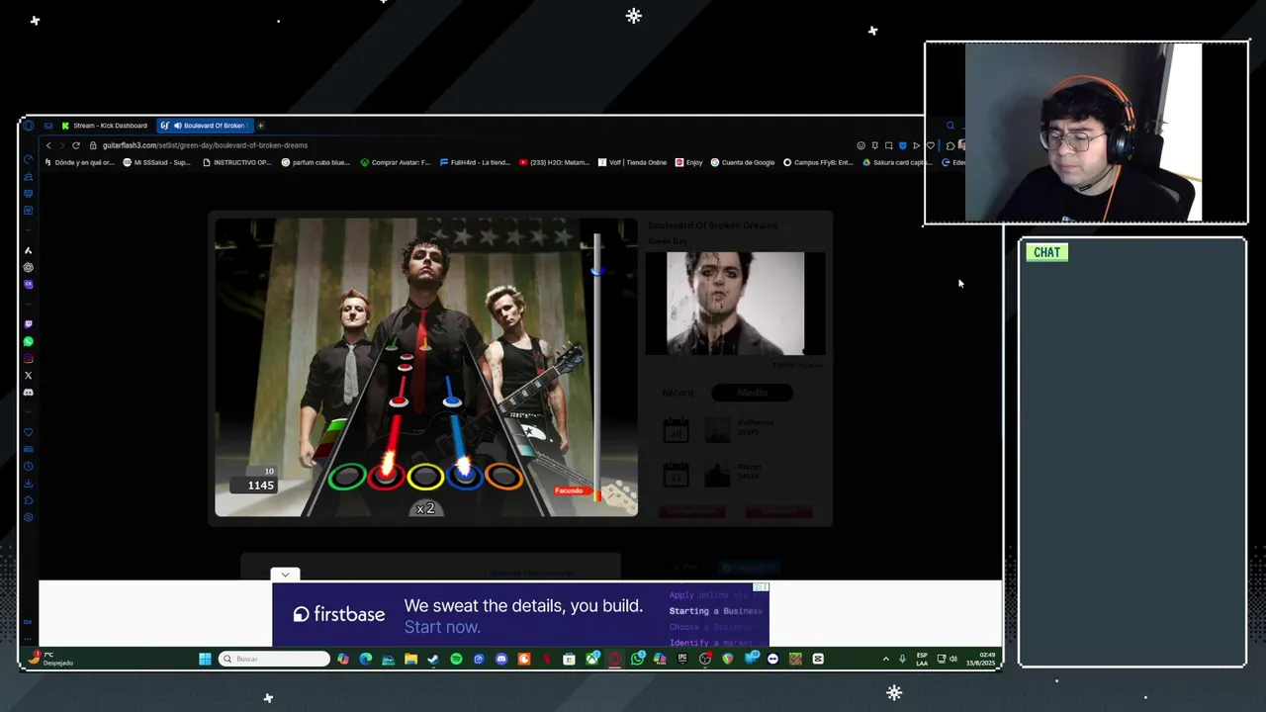
Task: Hit the yellow fret button
Action: [425, 478]
